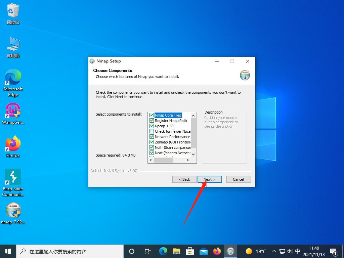Uncheck the Ncat (Modern Netcat) checkbox
344x258 pixels.
(152, 153)
